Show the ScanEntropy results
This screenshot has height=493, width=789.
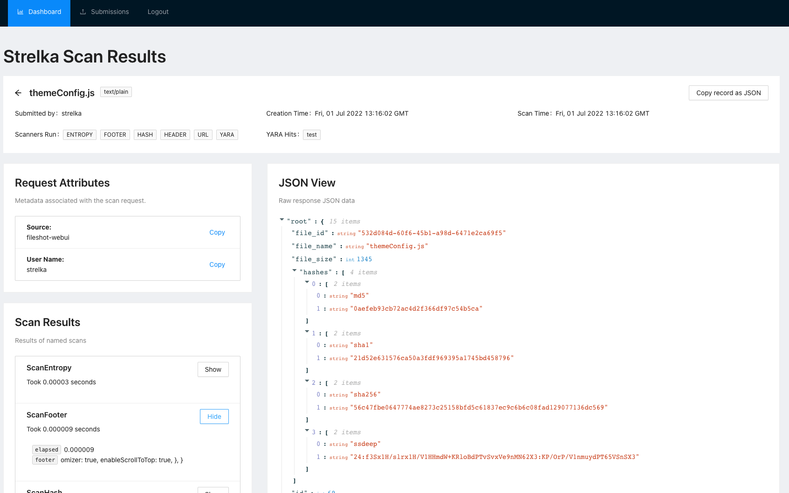coord(213,369)
